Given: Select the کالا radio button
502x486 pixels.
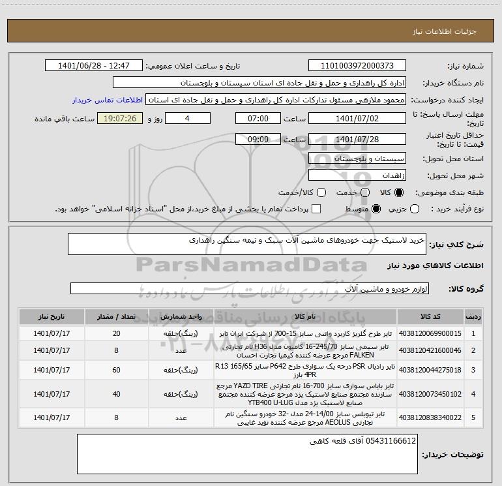Looking at the screenshot, I should tap(399, 192).
